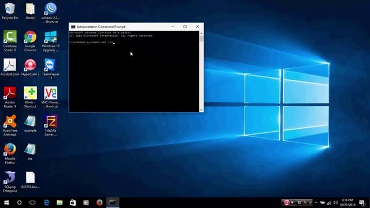Click the Command Prompt vertical scrollbar thumb
The image size is (370, 208).
coord(201,39)
